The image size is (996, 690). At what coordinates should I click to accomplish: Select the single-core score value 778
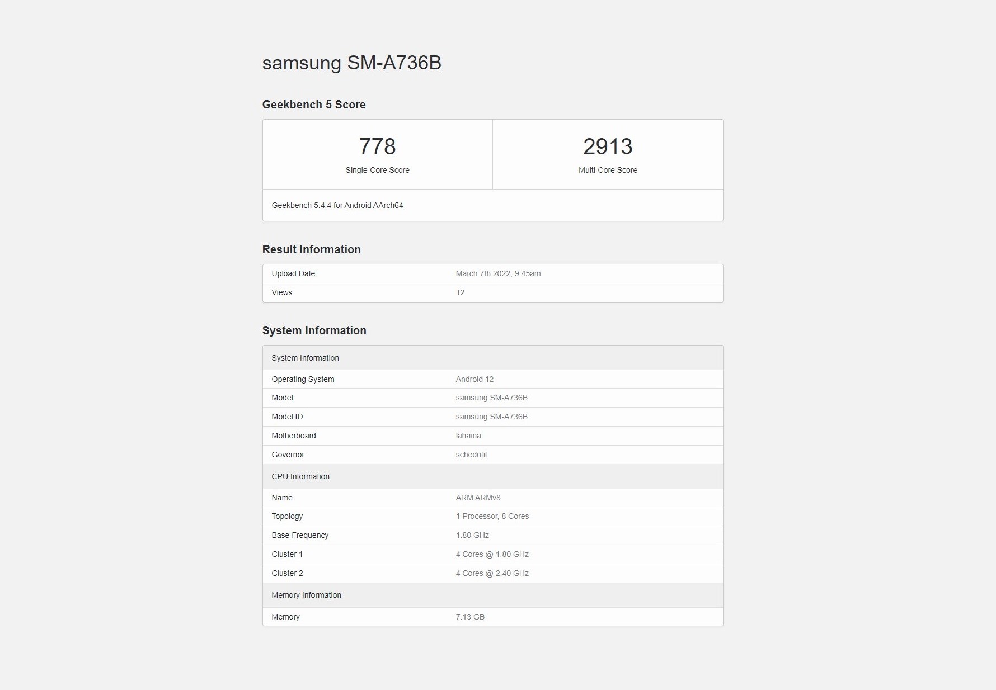pyautogui.click(x=378, y=146)
